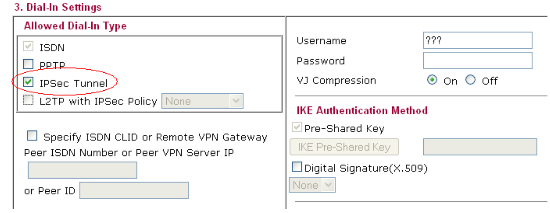Viewport: 550px width, 213px height.
Task: Click into the Username field
Action: click(478, 40)
